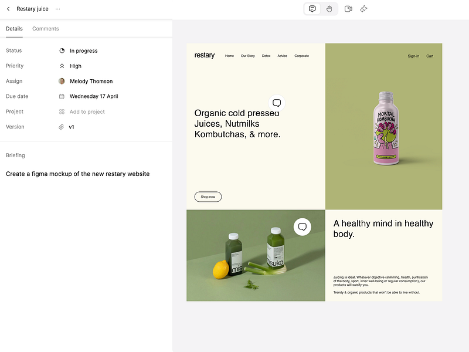Click Detox link in mockup navigation
The width and height of the screenshot is (469, 352).
[266, 56]
